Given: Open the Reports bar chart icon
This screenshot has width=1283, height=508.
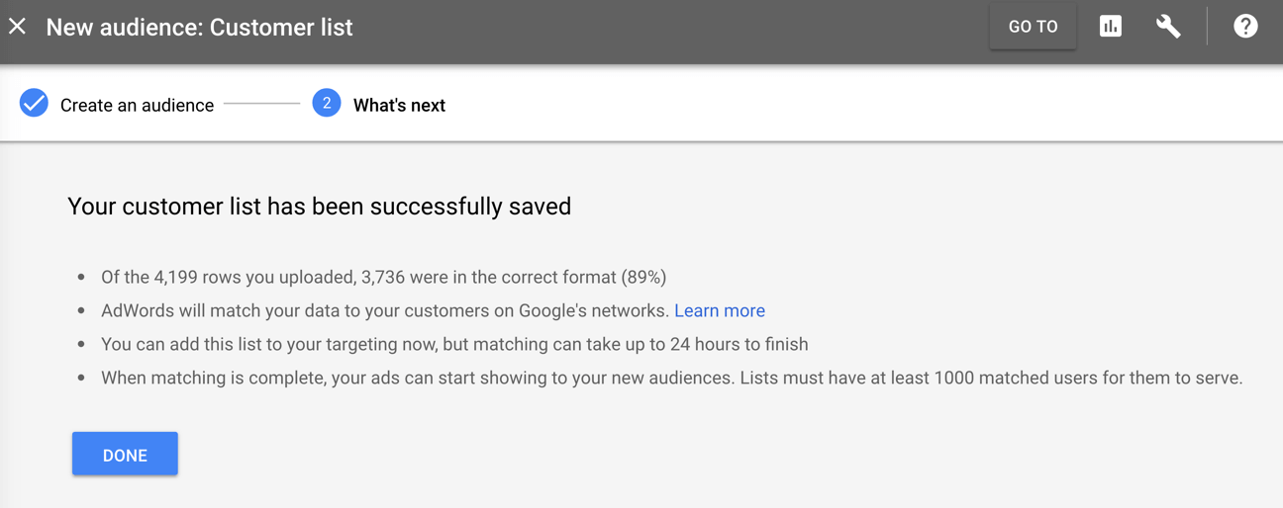Looking at the screenshot, I should (1111, 27).
